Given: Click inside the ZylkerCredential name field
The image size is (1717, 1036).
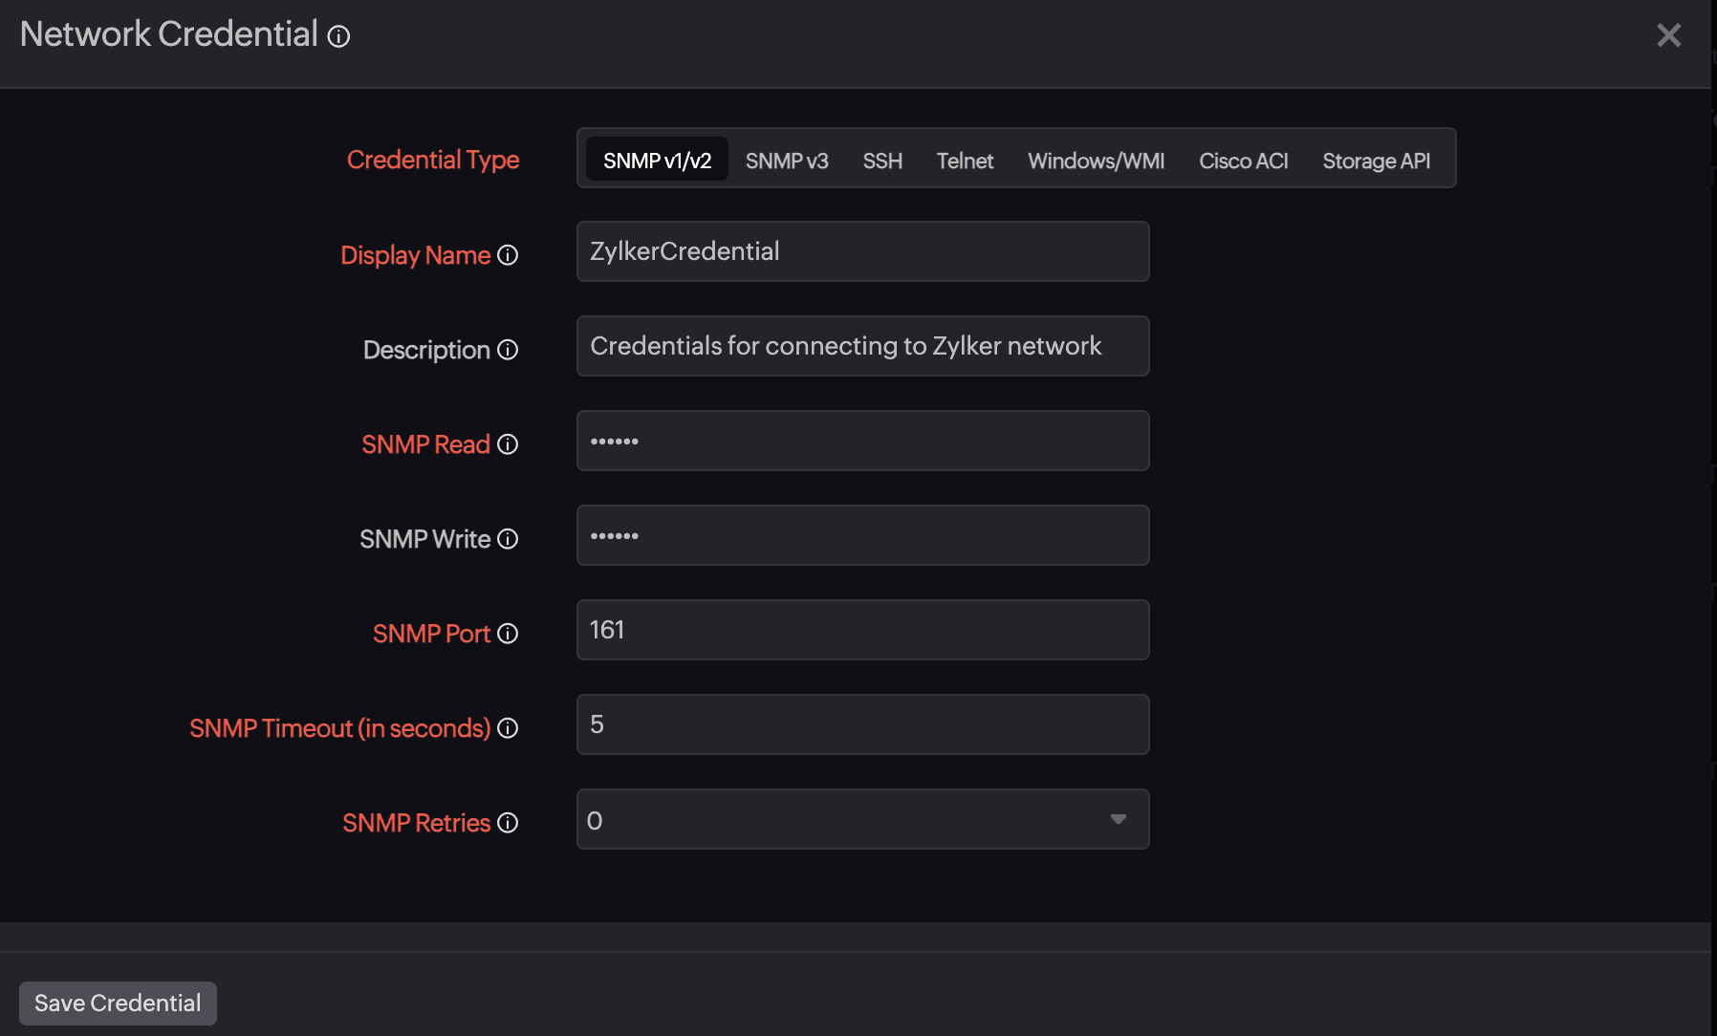Looking at the screenshot, I should pos(860,250).
